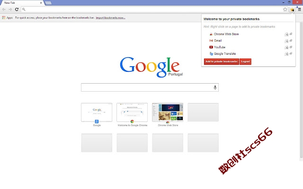
Task: Click the Google Translate favicon in popup
Action: click(x=211, y=53)
